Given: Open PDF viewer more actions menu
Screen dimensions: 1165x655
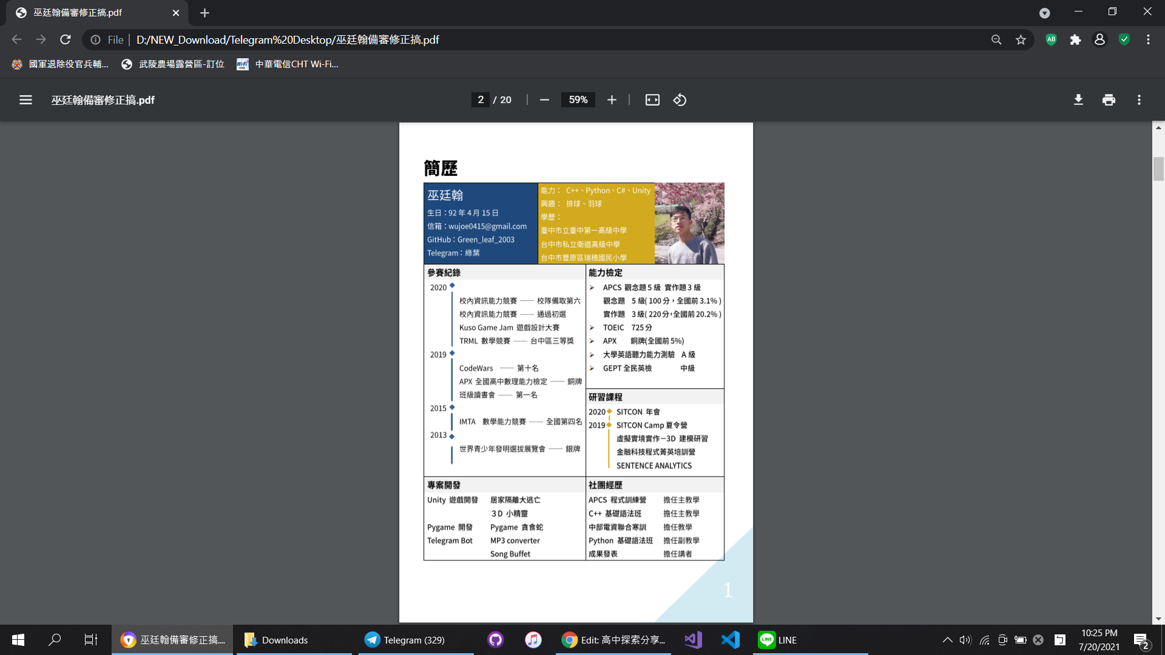Looking at the screenshot, I should (x=1139, y=100).
